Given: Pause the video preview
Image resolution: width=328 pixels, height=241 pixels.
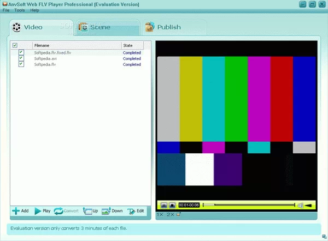Looking at the screenshot, I should tap(164, 206).
